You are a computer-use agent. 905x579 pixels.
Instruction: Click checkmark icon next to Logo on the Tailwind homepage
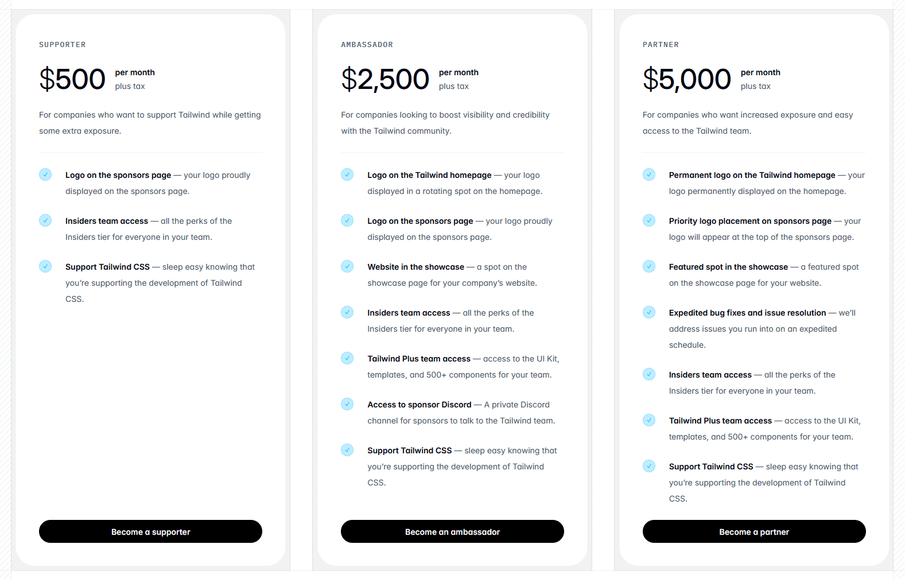coord(347,174)
